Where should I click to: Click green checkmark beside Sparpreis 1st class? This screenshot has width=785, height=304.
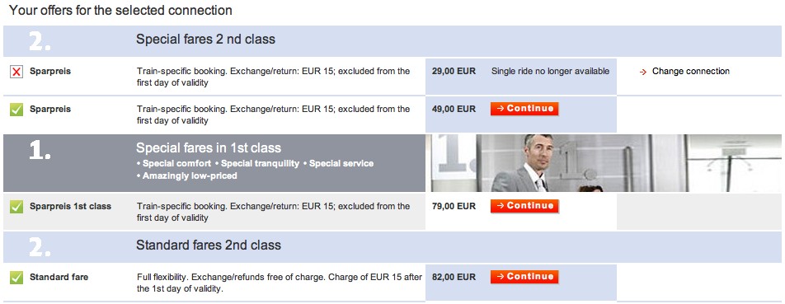click(16, 207)
